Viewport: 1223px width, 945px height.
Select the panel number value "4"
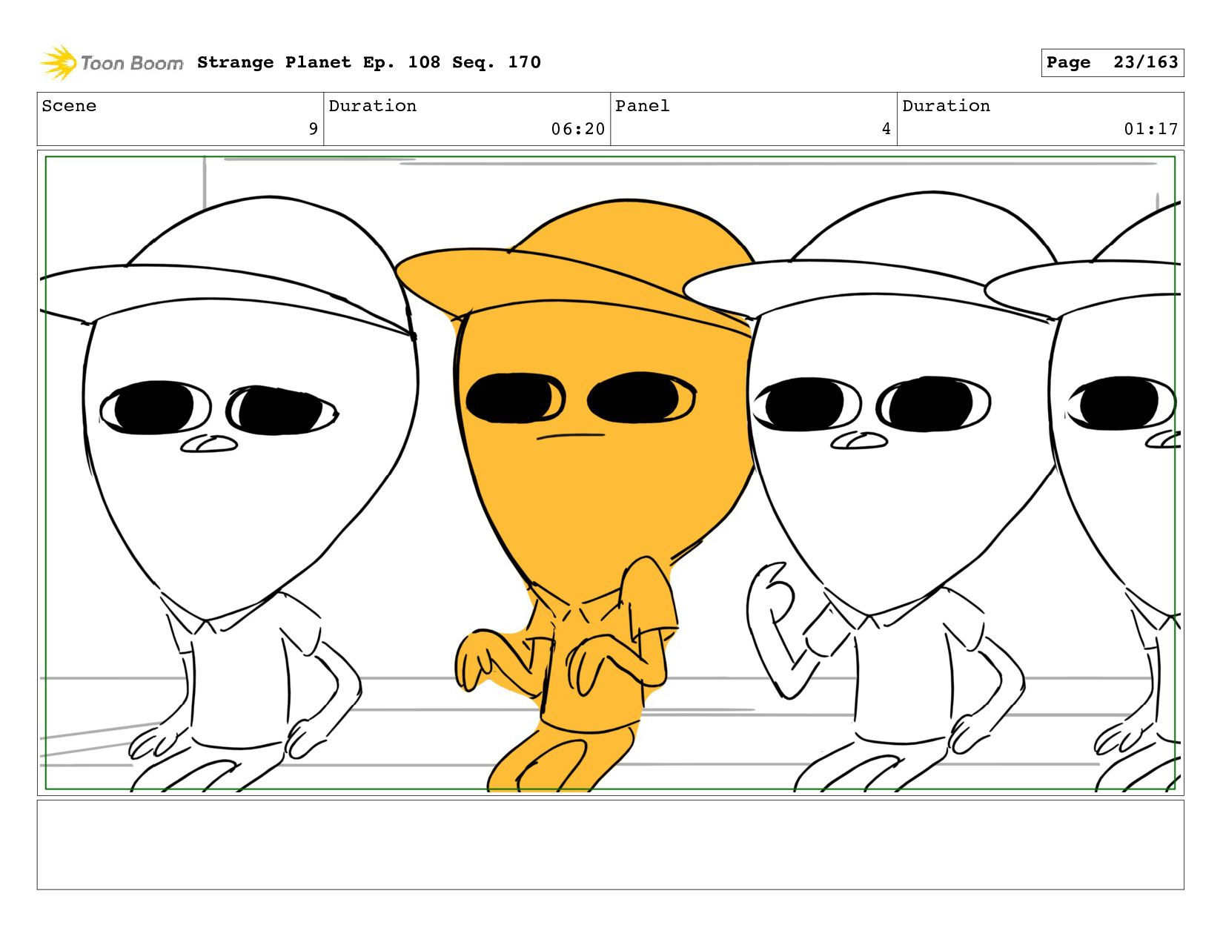[x=886, y=129]
